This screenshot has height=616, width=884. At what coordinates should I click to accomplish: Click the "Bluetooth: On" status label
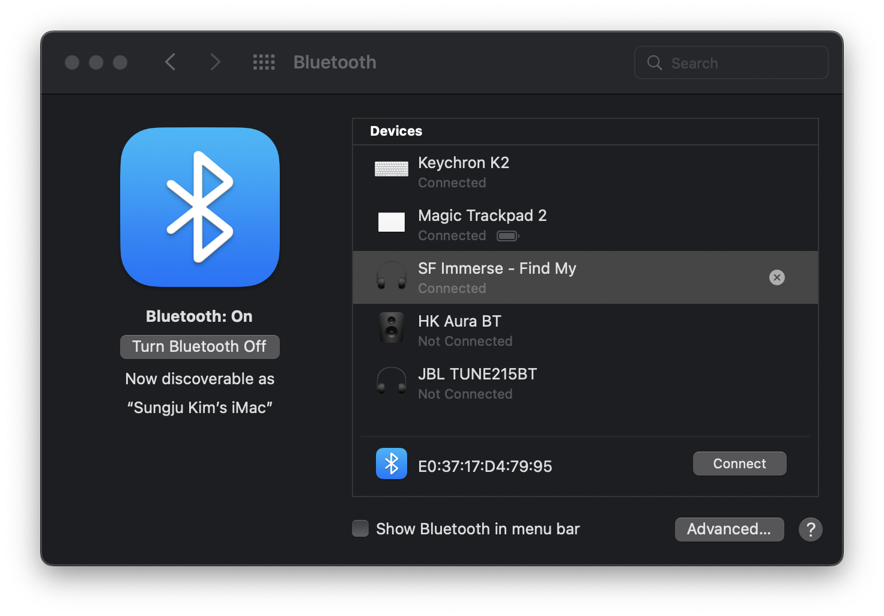pyautogui.click(x=199, y=316)
